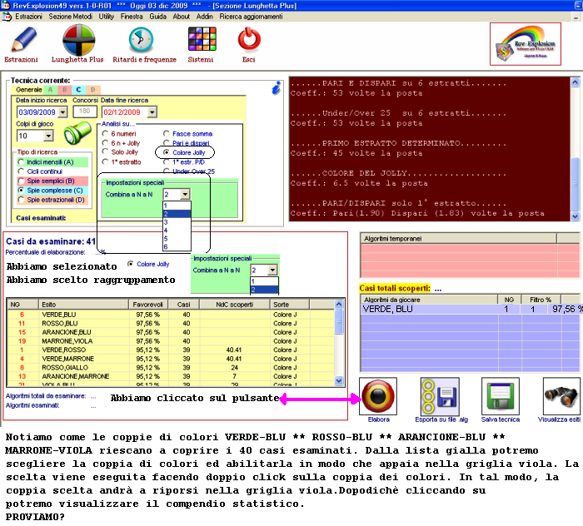583x526 pixels.
Task: Open the Estrazioni menu
Action: pyautogui.click(x=28, y=17)
